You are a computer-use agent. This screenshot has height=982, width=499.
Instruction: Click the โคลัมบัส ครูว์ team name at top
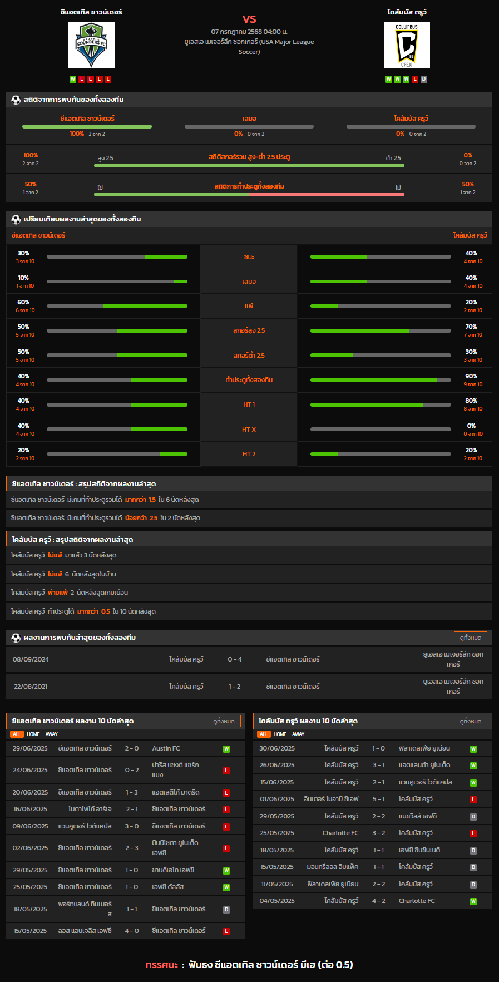(407, 12)
